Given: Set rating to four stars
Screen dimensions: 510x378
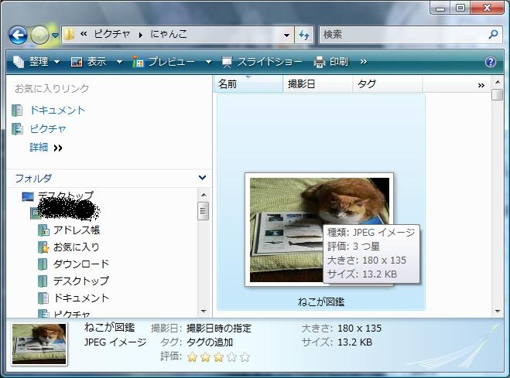Looking at the screenshot, I should (x=231, y=357).
